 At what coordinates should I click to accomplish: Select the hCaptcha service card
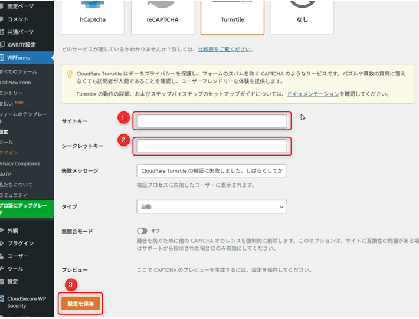pyautogui.click(x=93, y=17)
